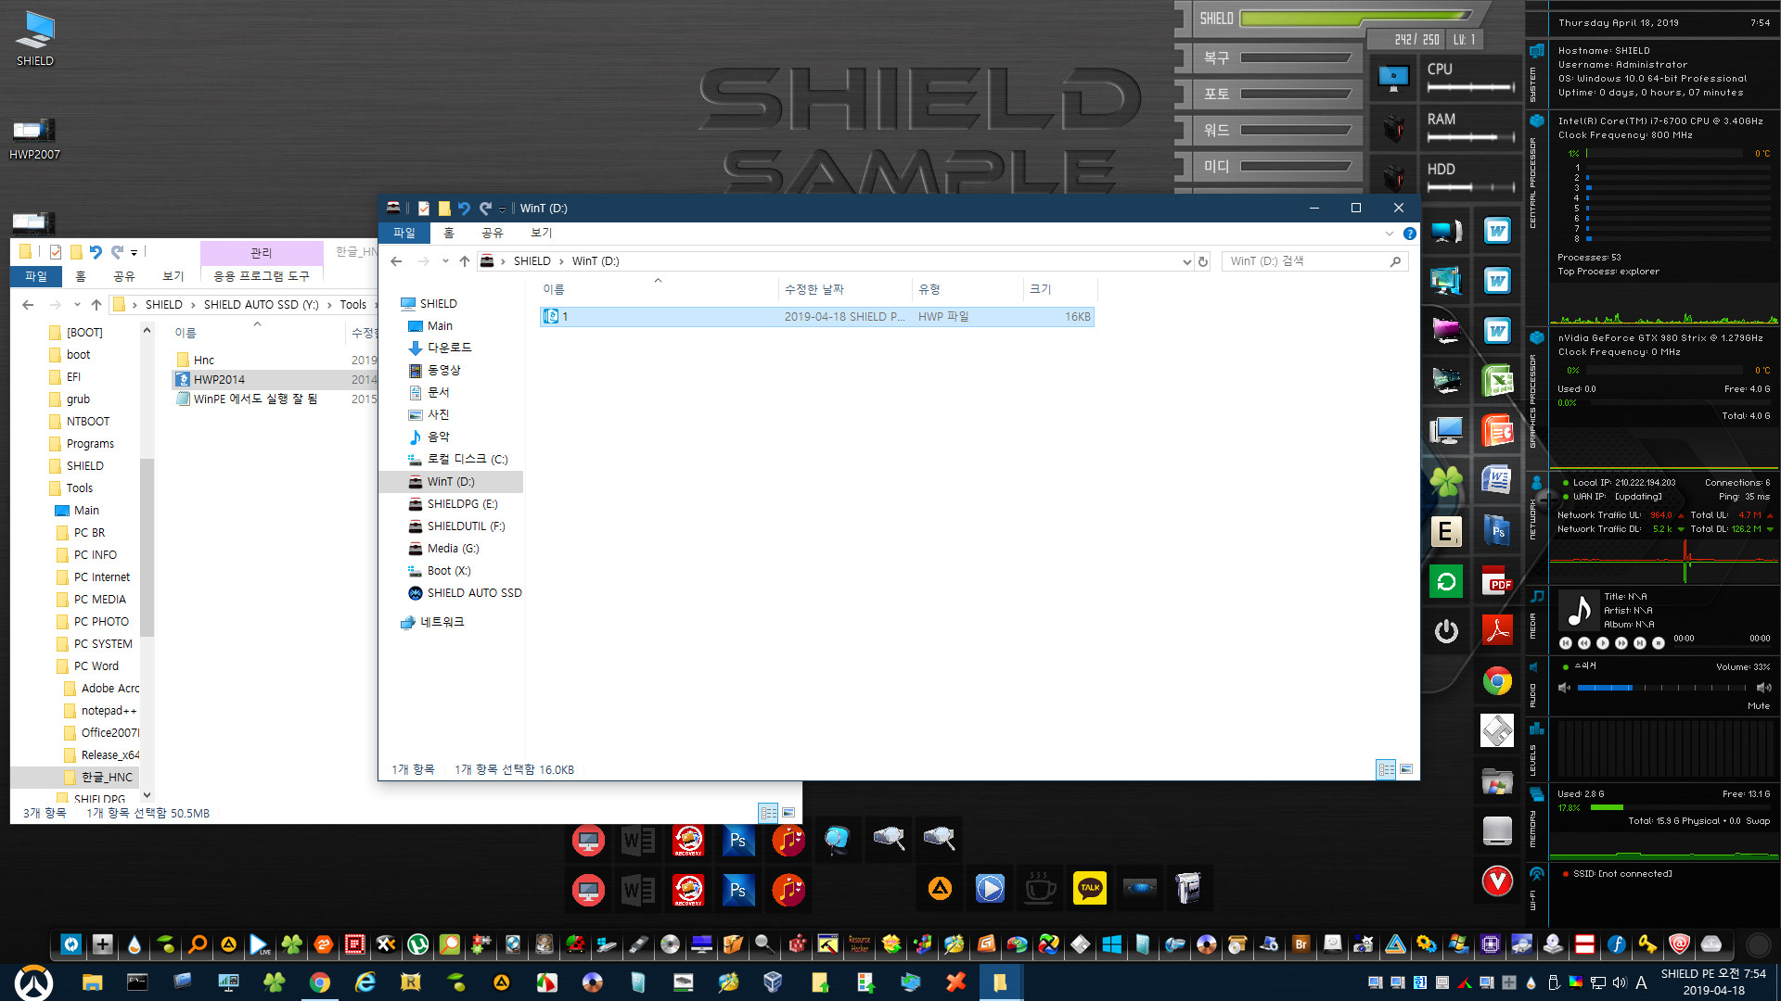Viewport: 1781px width, 1001px height.
Task: Open the HWP2007 desktop icon
Action: 34,139
